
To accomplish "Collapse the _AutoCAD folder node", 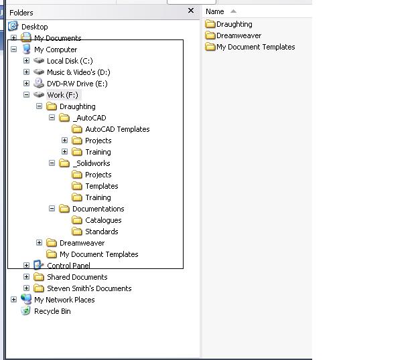I will point(52,118).
